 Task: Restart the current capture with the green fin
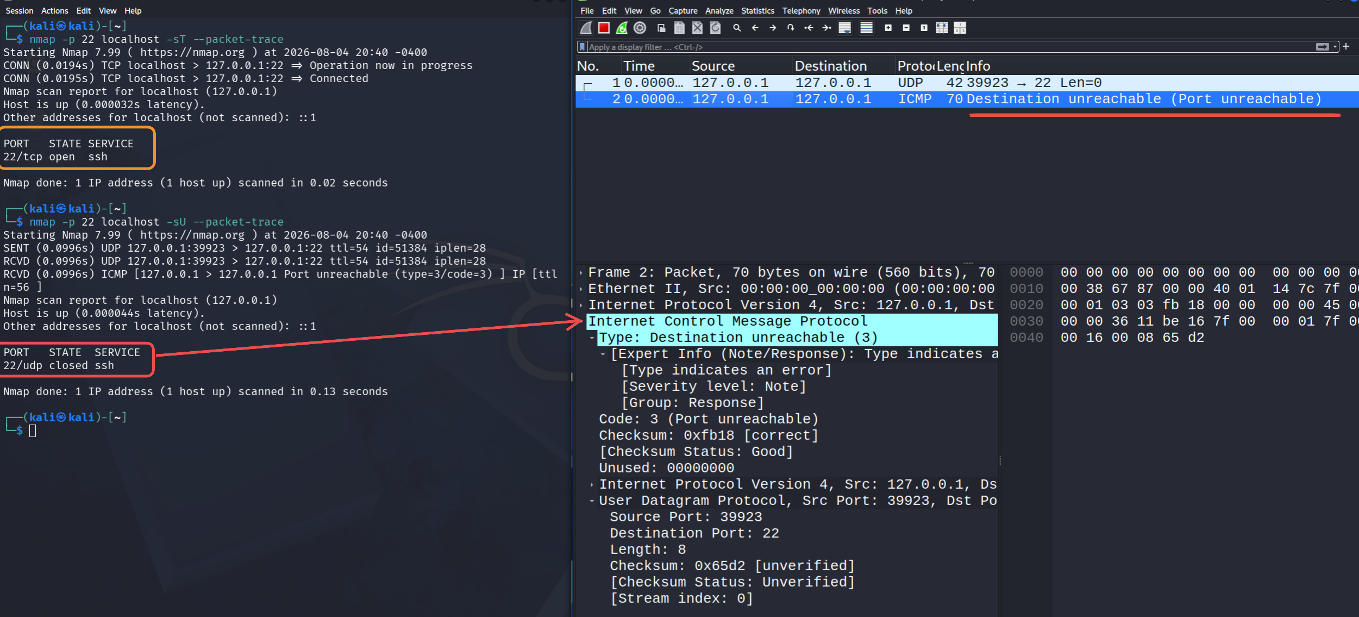click(622, 28)
